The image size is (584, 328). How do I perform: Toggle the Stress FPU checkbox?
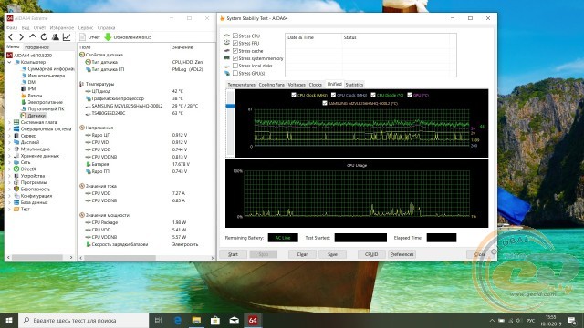click(x=235, y=43)
